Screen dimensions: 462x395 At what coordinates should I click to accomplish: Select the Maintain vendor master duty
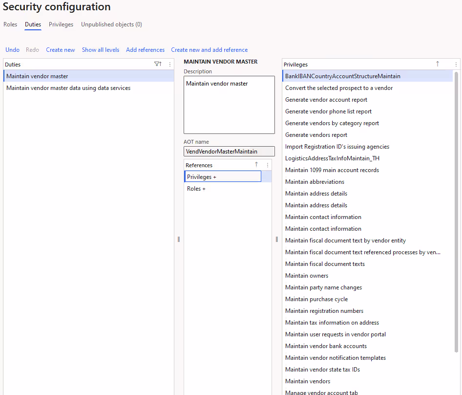pyautogui.click(x=89, y=76)
